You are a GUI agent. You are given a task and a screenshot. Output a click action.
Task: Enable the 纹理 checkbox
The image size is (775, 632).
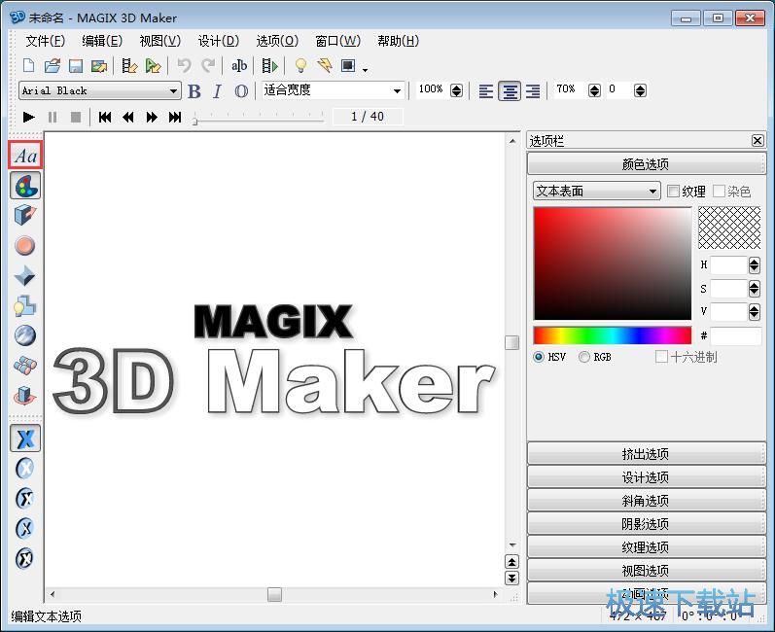[673, 192]
